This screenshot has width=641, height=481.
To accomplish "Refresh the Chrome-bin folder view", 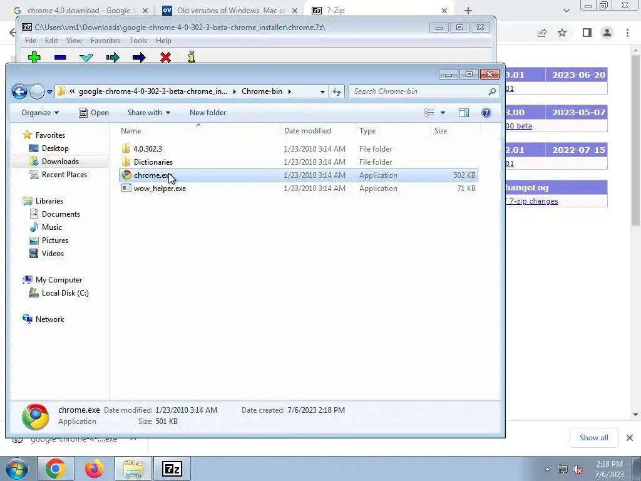I will coord(336,91).
